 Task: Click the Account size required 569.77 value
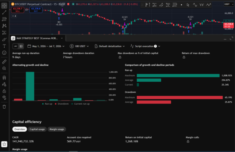pos(74,141)
